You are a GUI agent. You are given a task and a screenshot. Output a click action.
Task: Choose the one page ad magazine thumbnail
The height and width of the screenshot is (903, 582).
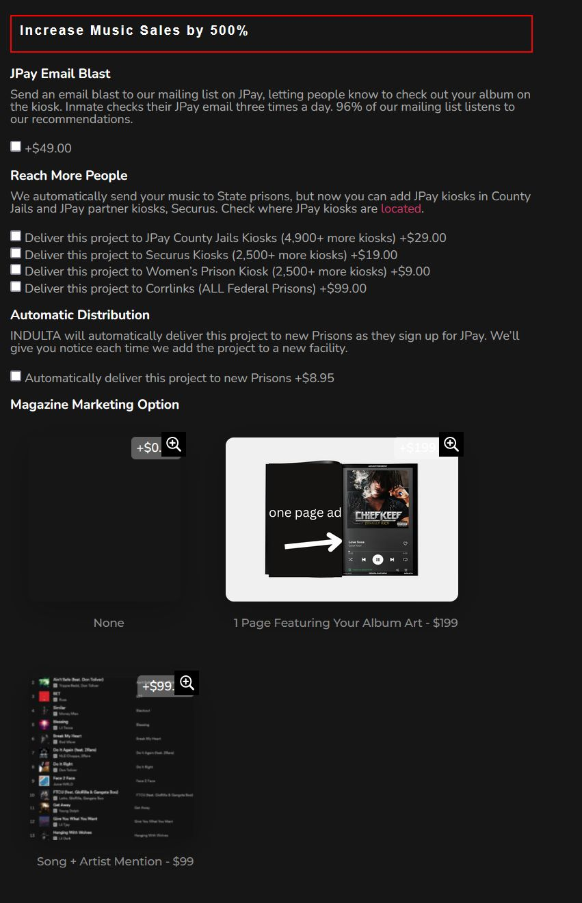[342, 520]
